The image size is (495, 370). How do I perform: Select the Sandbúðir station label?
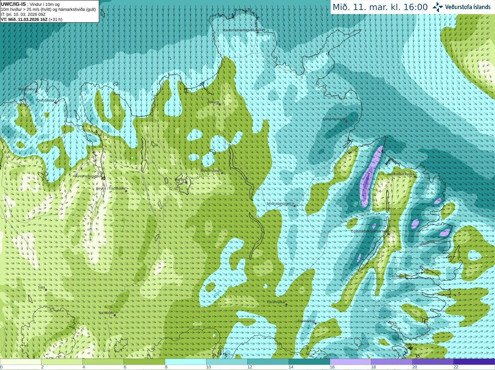tap(106, 313)
